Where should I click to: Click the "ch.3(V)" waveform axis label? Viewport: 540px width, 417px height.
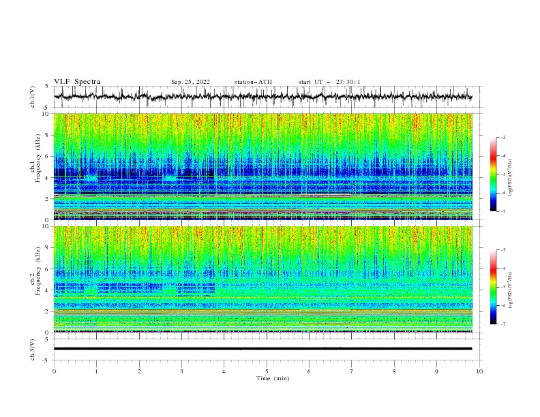click(33, 350)
